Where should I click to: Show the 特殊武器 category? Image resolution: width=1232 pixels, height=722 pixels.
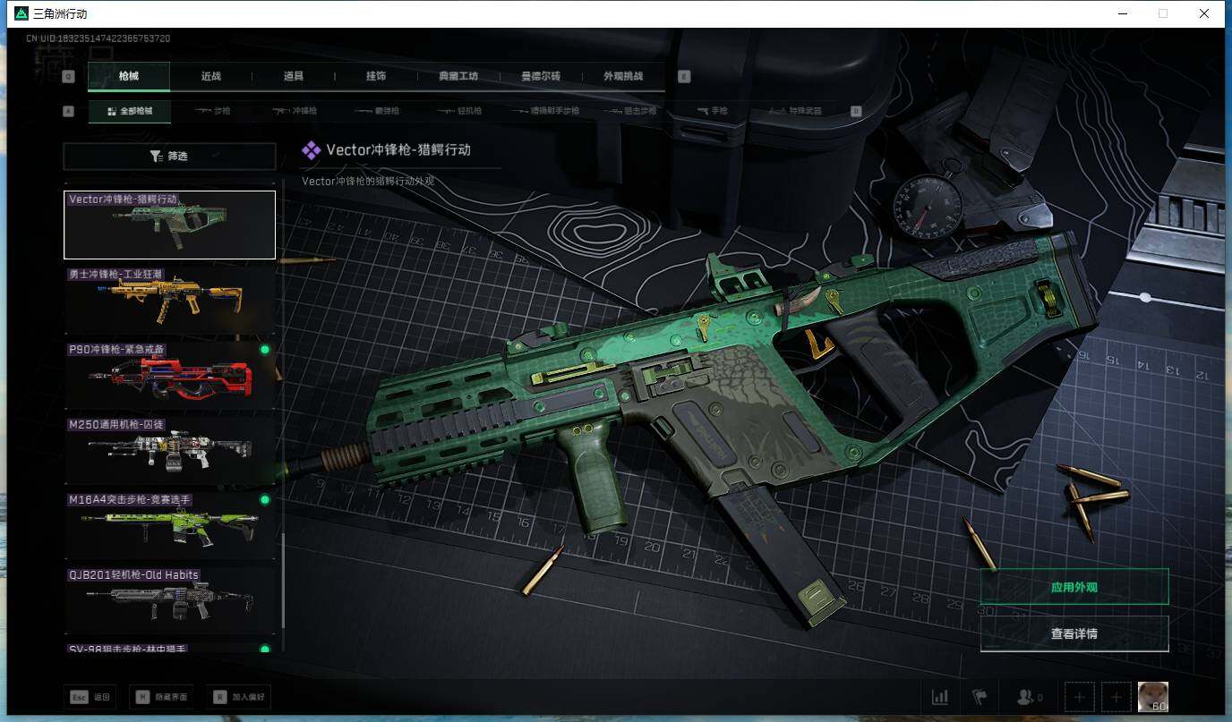point(795,112)
